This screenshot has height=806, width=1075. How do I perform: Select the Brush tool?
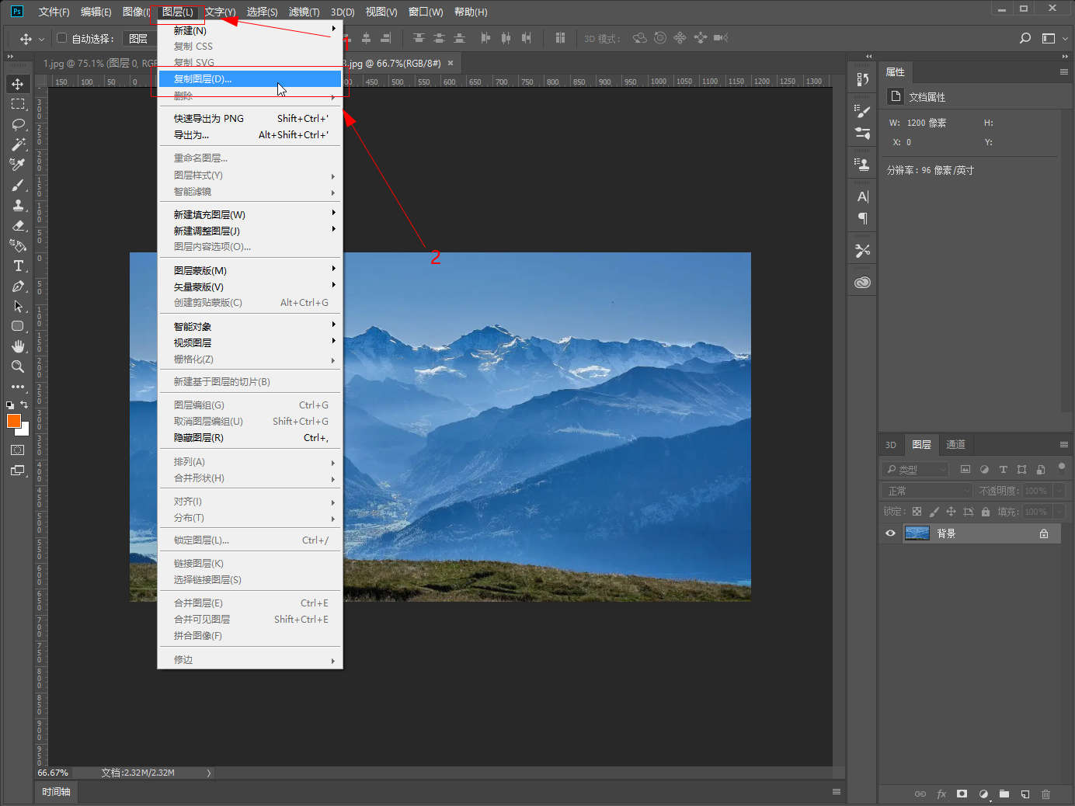[x=18, y=185]
